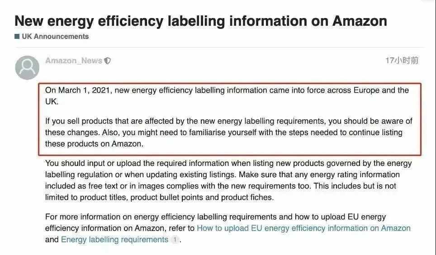Click the Amazon_News user avatar
The width and height of the screenshot is (436, 255).
coord(27,67)
